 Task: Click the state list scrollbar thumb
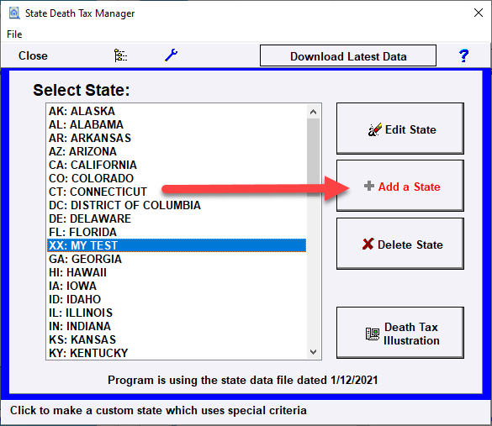click(313, 157)
